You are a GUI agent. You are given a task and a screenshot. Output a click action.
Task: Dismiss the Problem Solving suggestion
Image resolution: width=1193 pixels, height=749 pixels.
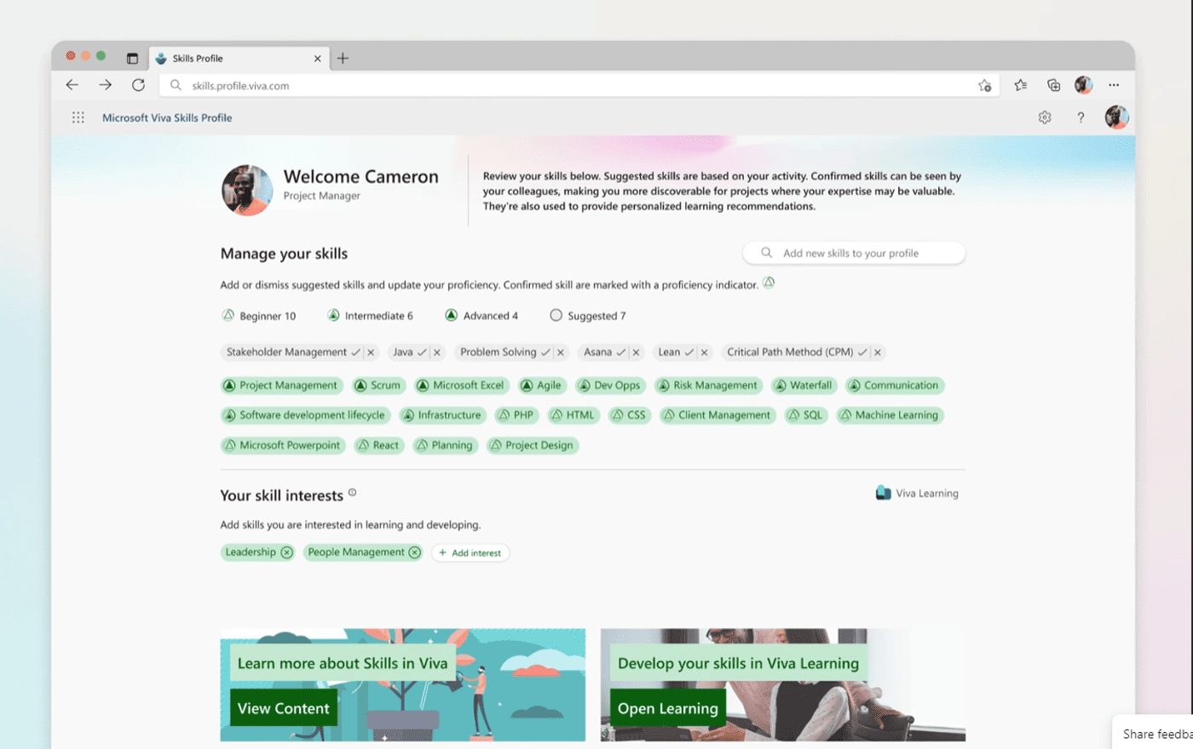pos(561,352)
